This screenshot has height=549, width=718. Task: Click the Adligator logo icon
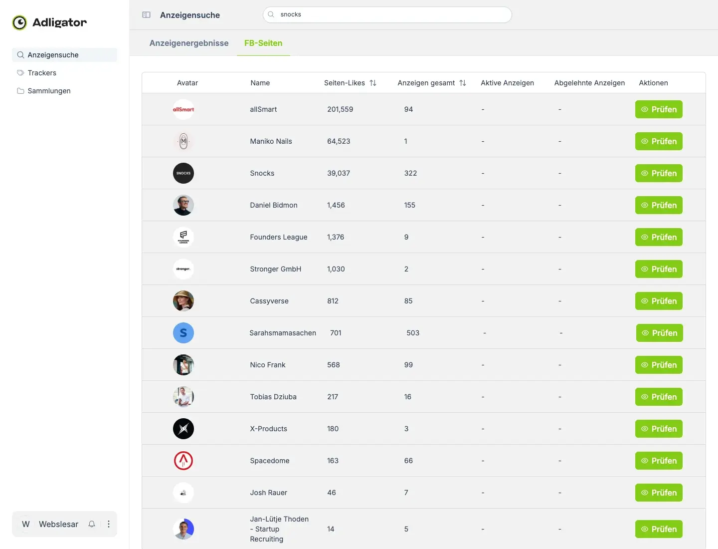pos(19,22)
